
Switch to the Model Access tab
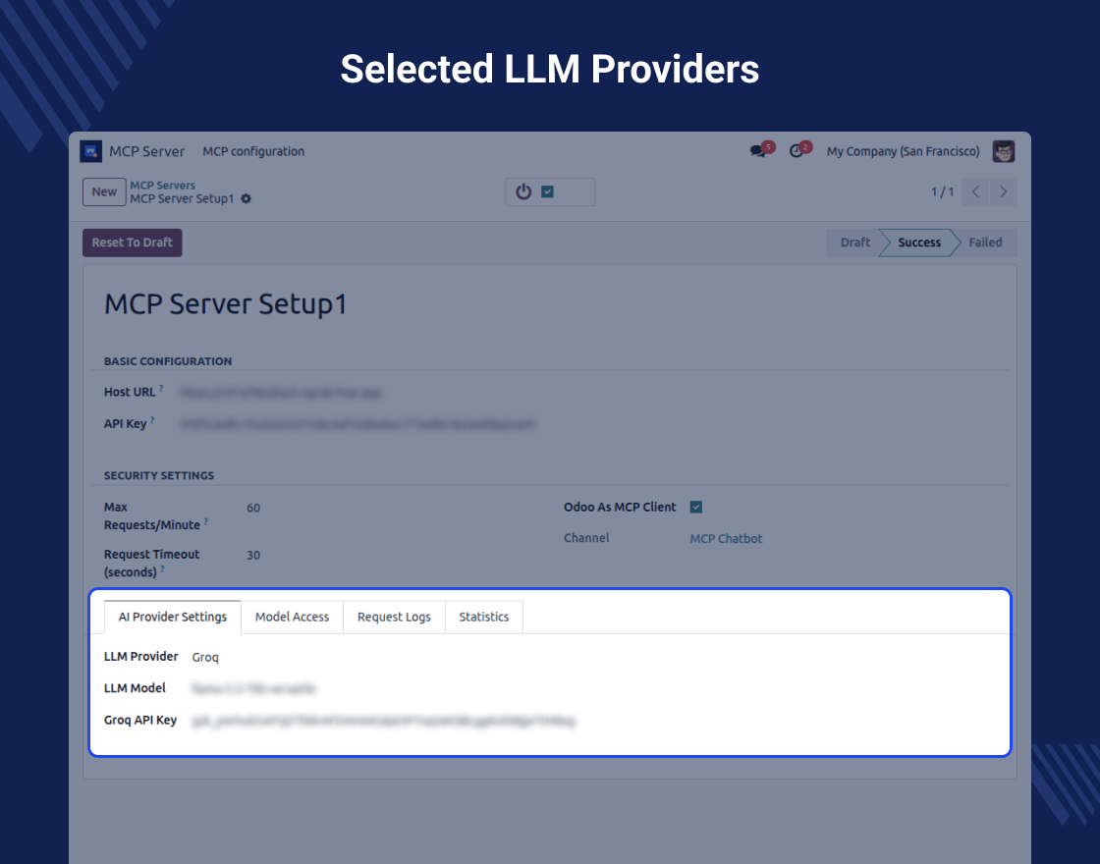[292, 618]
